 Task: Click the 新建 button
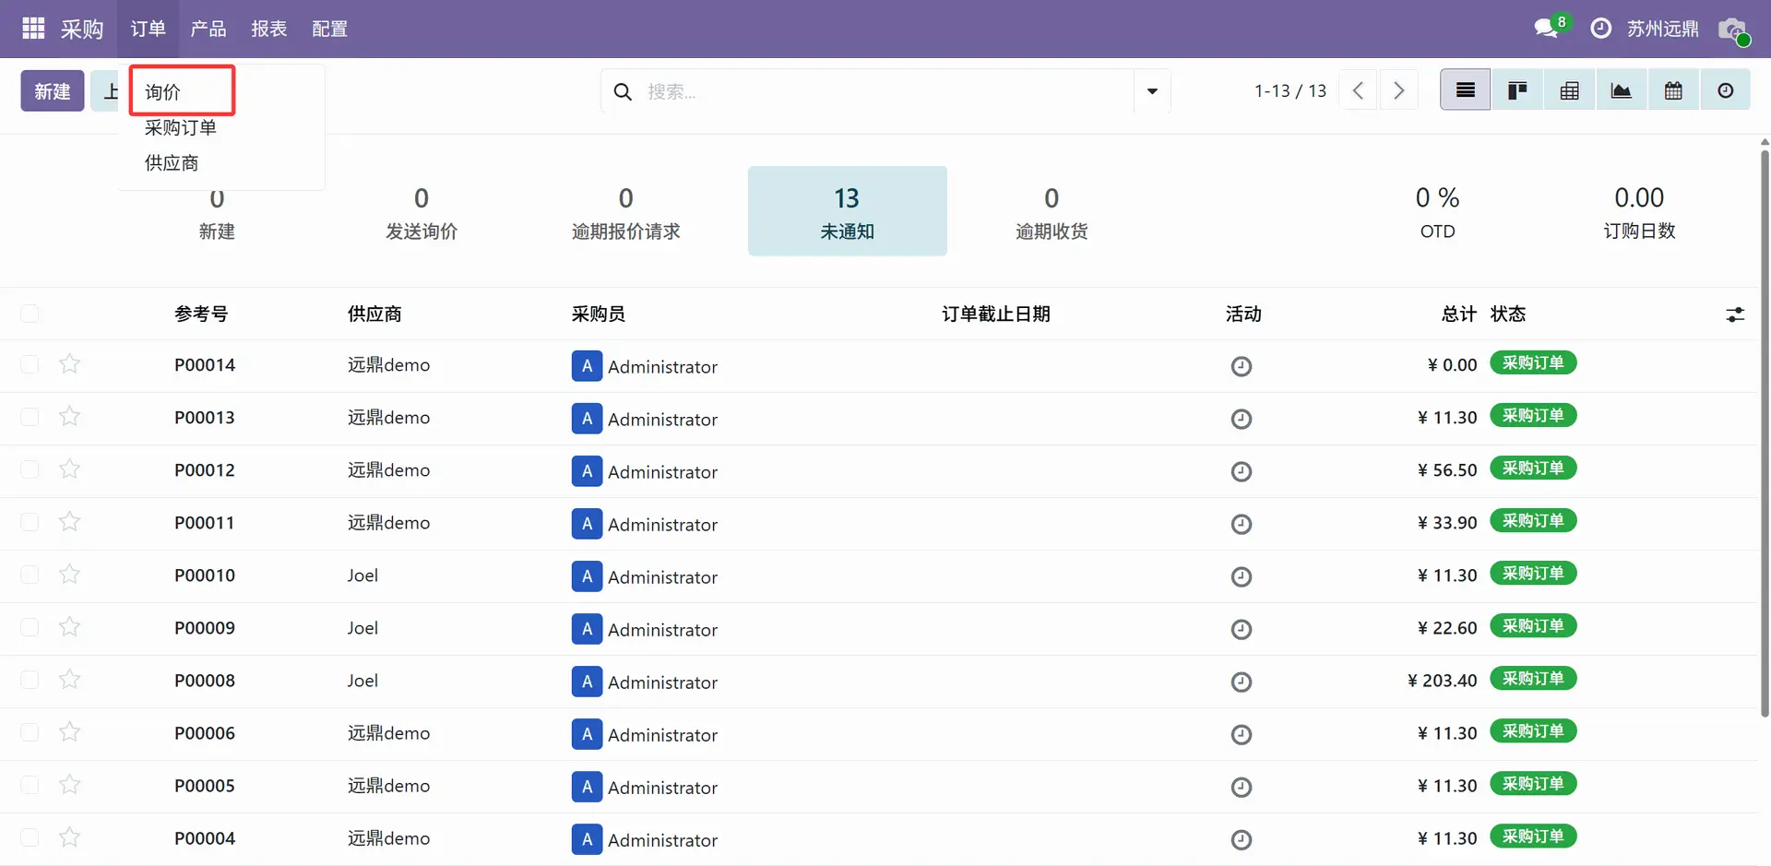point(53,91)
